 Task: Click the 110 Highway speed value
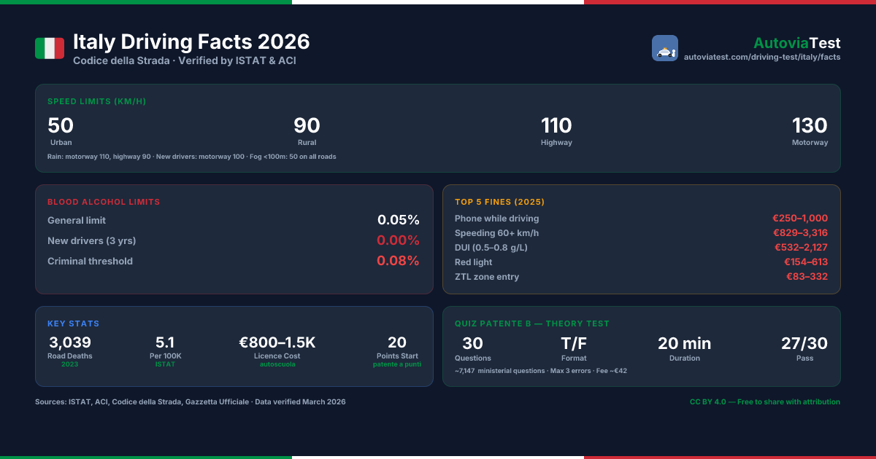click(x=556, y=125)
